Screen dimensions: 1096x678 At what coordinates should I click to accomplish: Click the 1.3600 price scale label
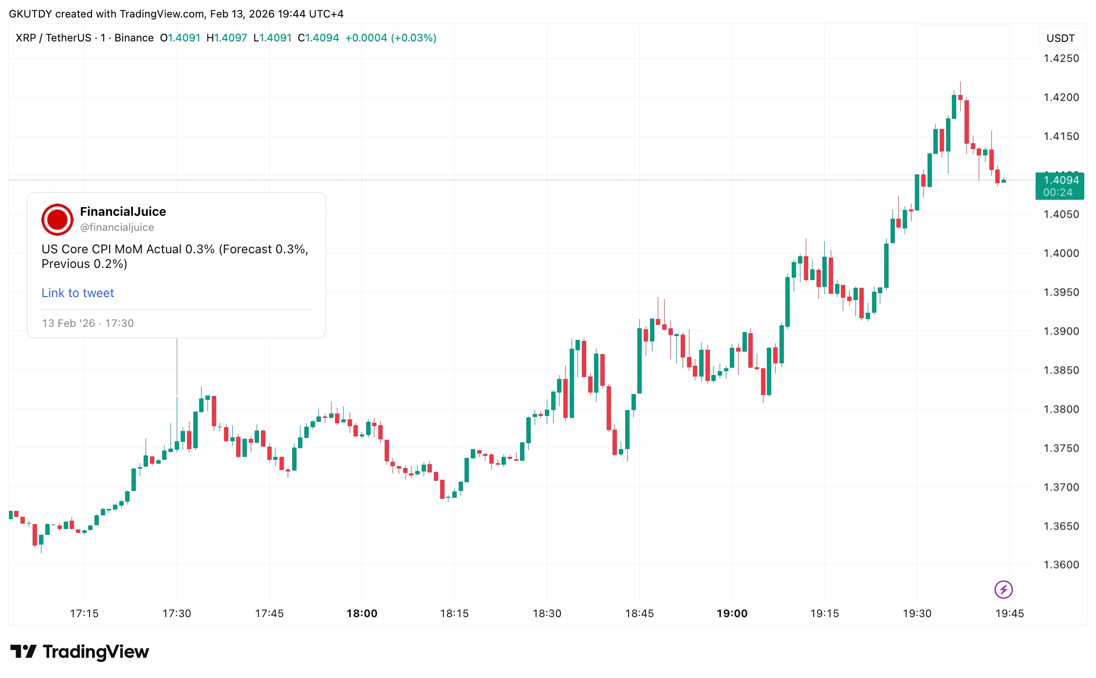(1061, 565)
